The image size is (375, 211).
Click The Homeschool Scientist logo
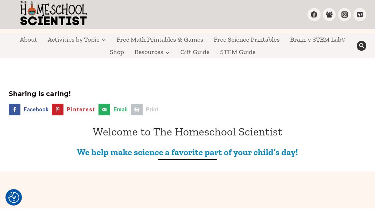[53, 13]
